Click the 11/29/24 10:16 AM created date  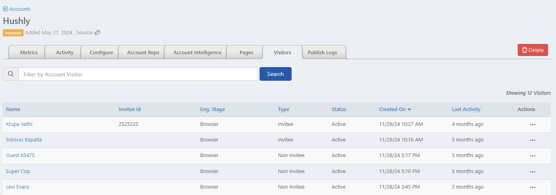[x=401, y=140]
